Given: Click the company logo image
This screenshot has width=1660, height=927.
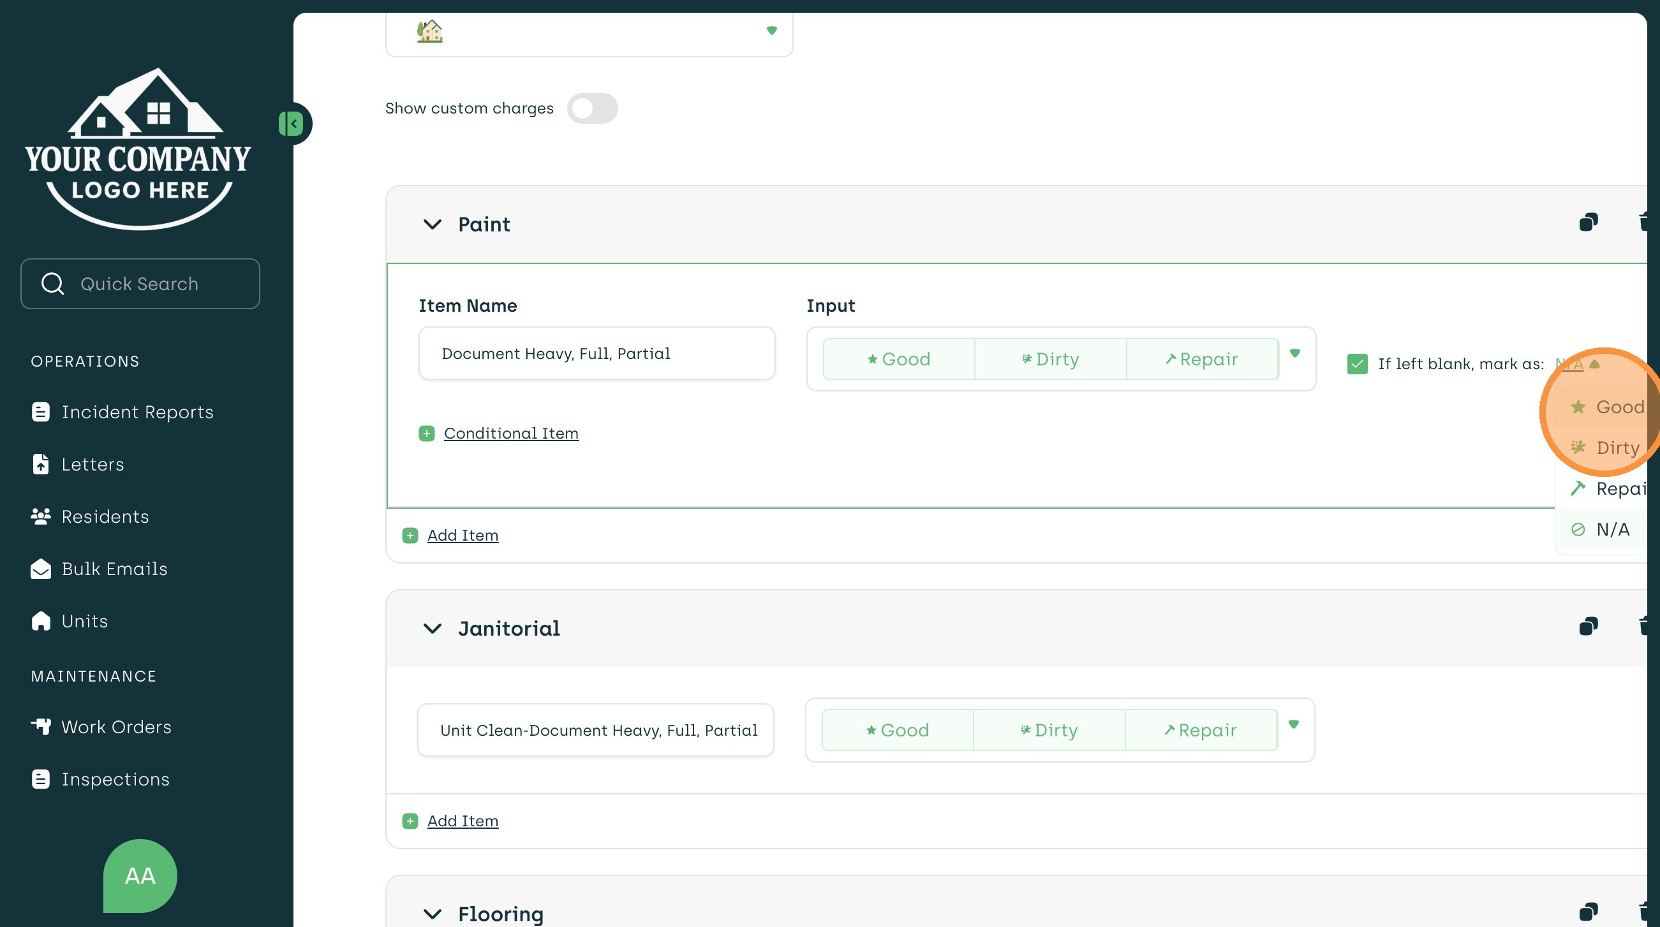Looking at the screenshot, I should [138, 148].
